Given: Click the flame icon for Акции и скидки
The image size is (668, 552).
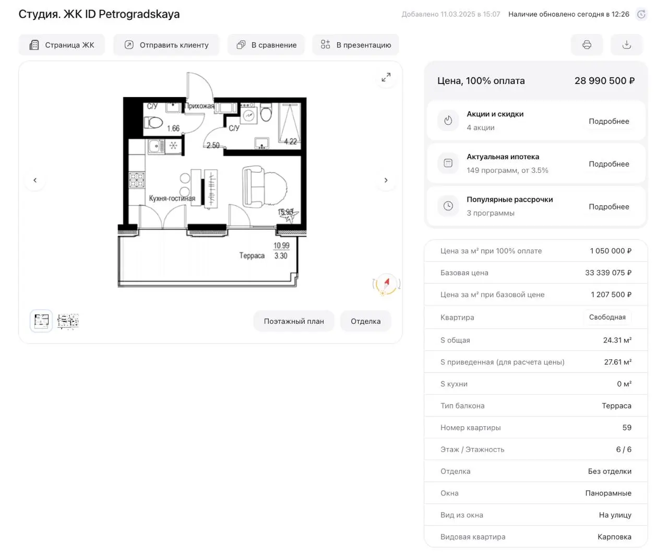Looking at the screenshot, I should point(448,121).
